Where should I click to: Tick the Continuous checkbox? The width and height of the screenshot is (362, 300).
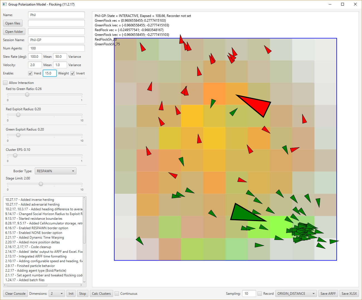pos(117,294)
